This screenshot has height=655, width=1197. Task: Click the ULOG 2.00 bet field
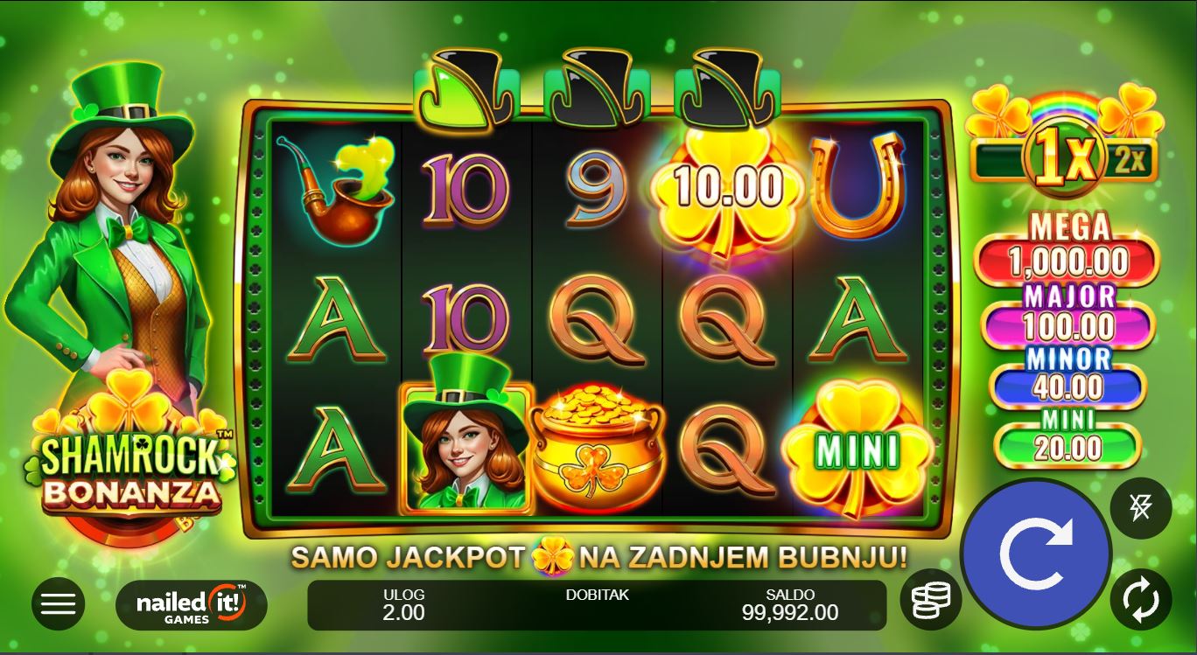tap(403, 604)
